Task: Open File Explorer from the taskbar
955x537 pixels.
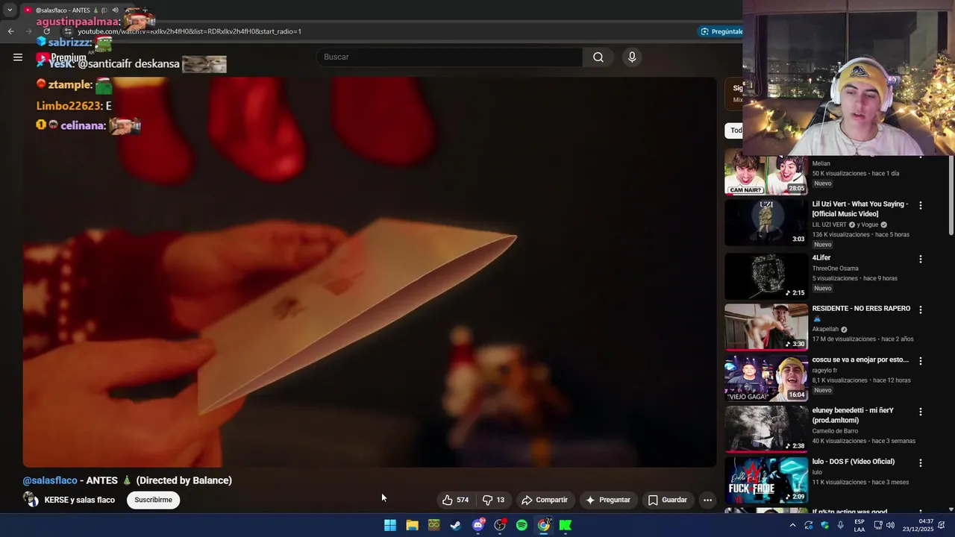Action: pyautogui.click(x=412, y=525)
